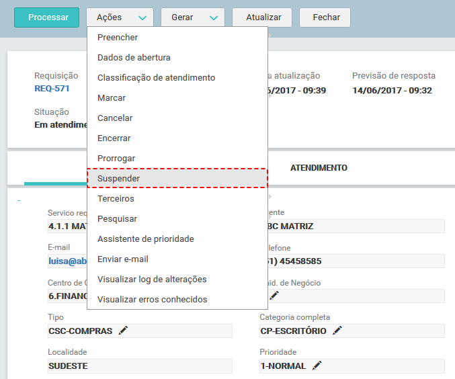This screenshot has width=455, height=379.
Task: Choose Suspender from the Ações menu
Action: 177,179
